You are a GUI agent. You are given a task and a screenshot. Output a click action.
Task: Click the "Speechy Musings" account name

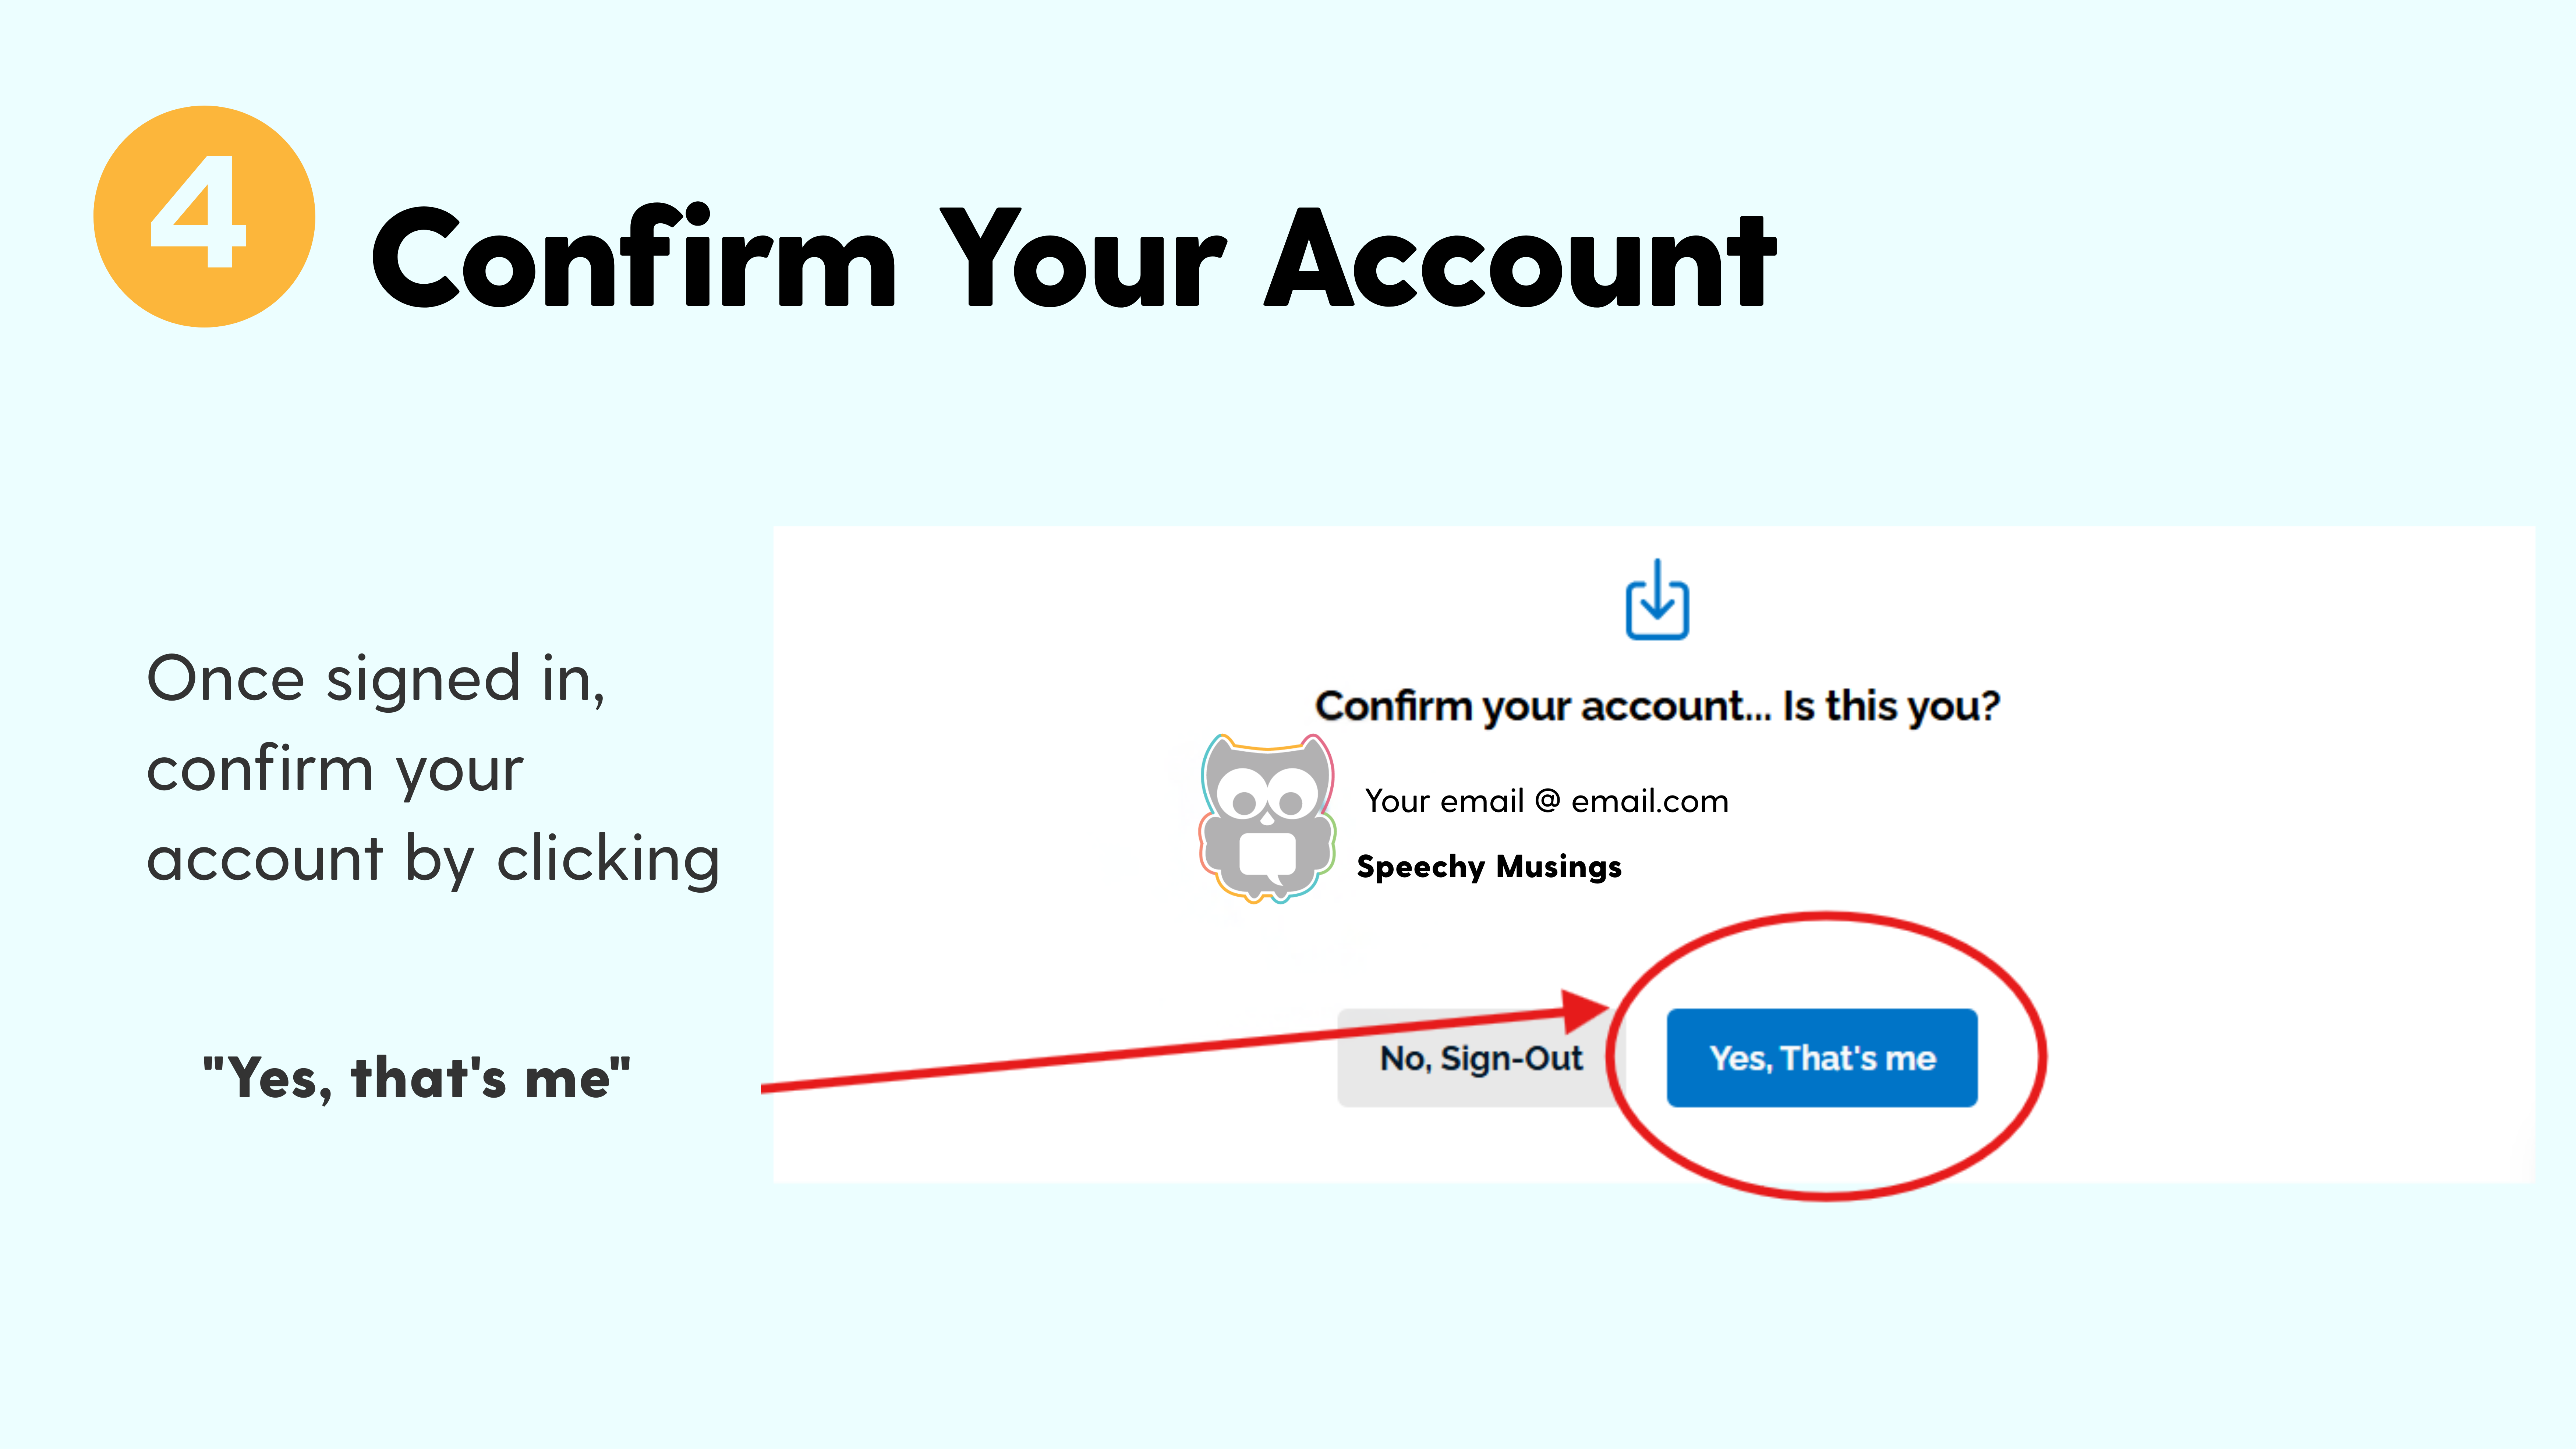[x=1488, y=866]
